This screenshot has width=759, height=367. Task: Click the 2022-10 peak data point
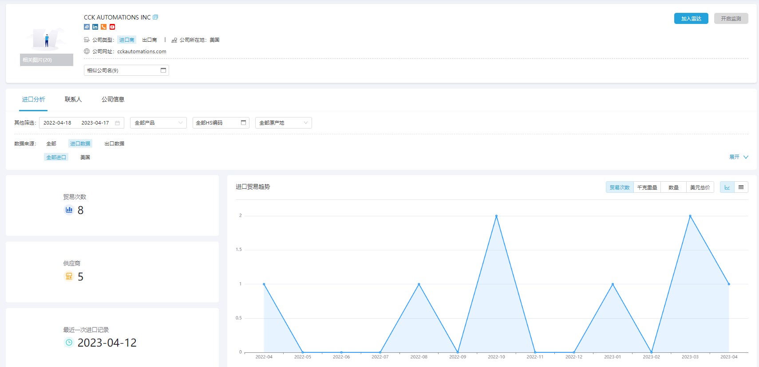pyautogui.click(x=496, y=216)
